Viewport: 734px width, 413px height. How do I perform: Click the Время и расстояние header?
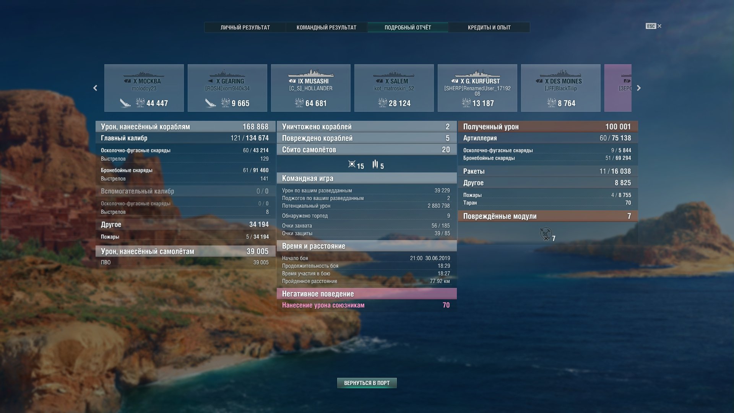point(367,246)
